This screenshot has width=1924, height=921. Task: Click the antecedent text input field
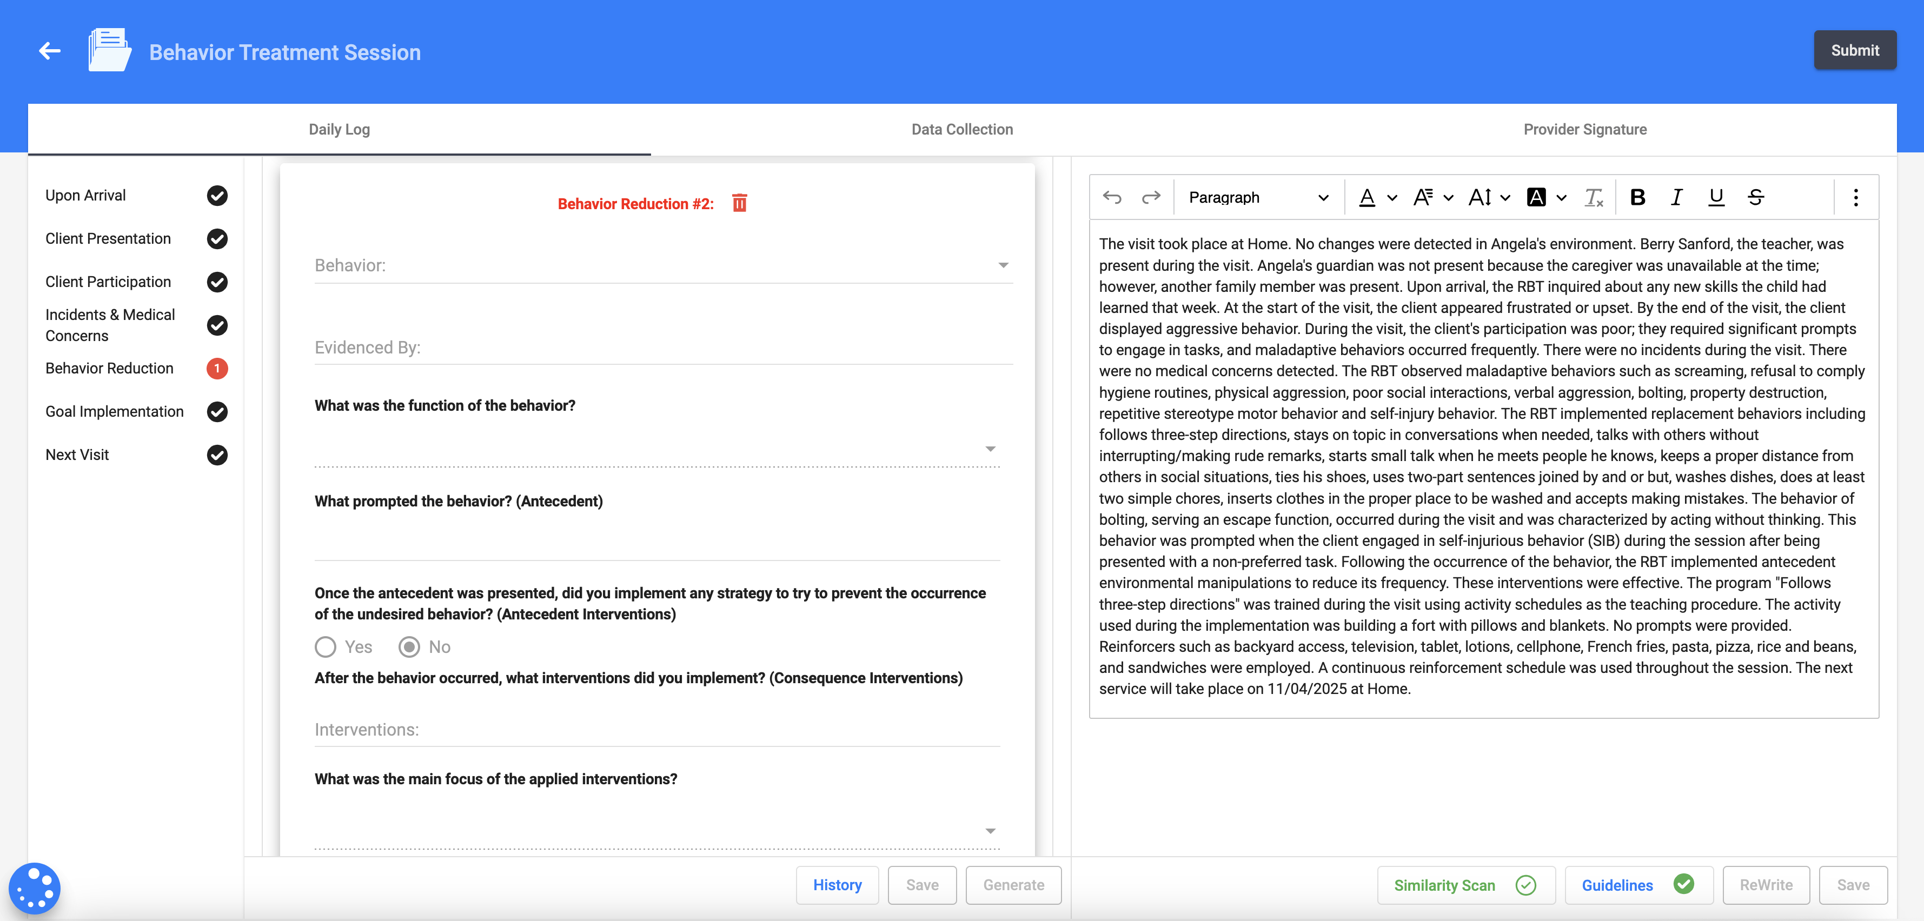pyautogui.click(x=657, y=543)
